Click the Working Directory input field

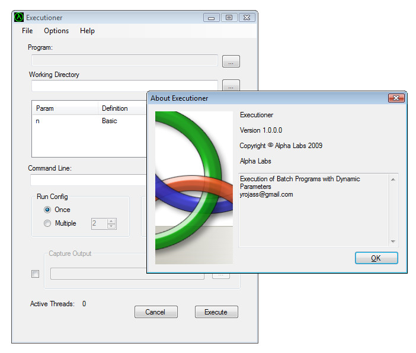[x=124, y=86]
